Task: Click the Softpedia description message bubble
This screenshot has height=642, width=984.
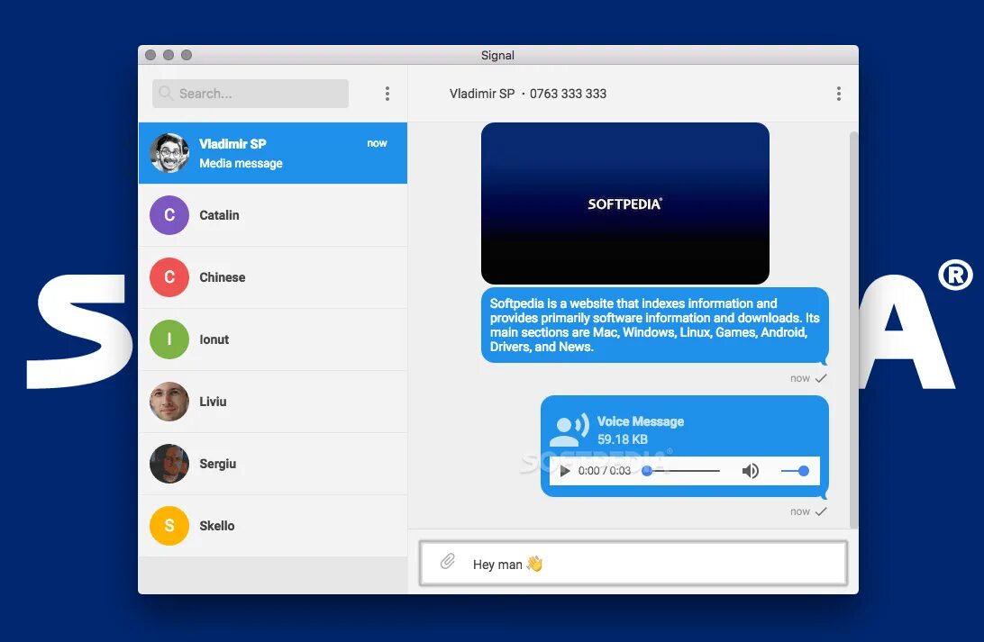Action: click(x=654, y=325)
